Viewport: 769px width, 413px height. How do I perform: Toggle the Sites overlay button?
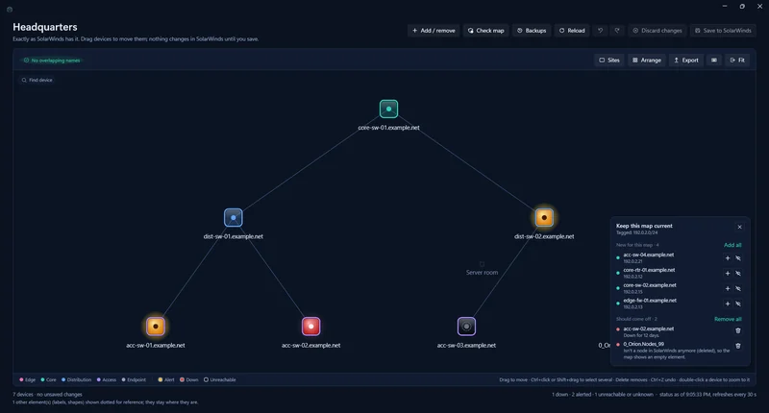[609, 61]
